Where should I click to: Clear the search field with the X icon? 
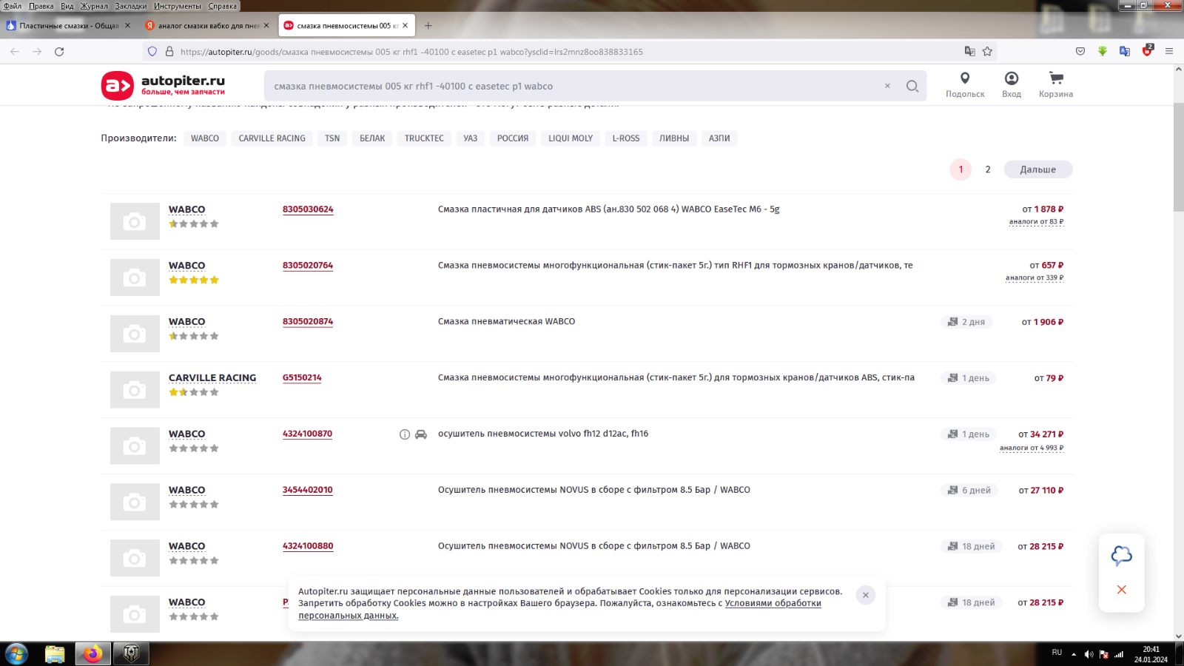(887, 86)
